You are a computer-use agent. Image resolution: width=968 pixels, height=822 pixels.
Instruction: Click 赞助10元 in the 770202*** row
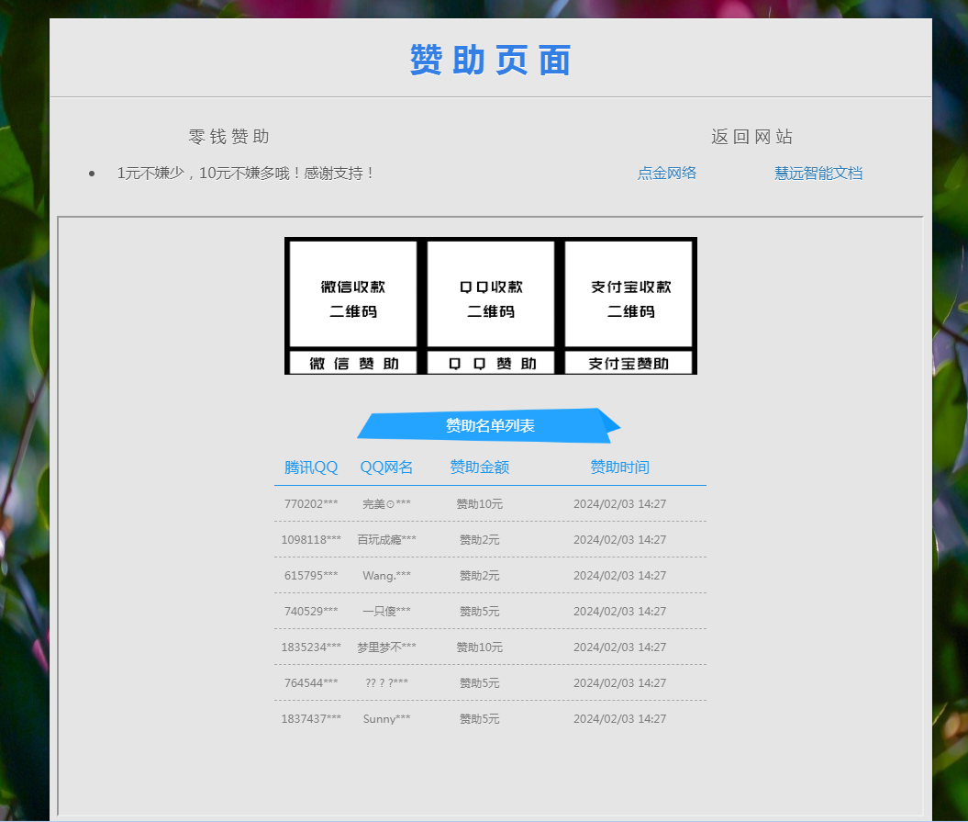pos(480,503)
